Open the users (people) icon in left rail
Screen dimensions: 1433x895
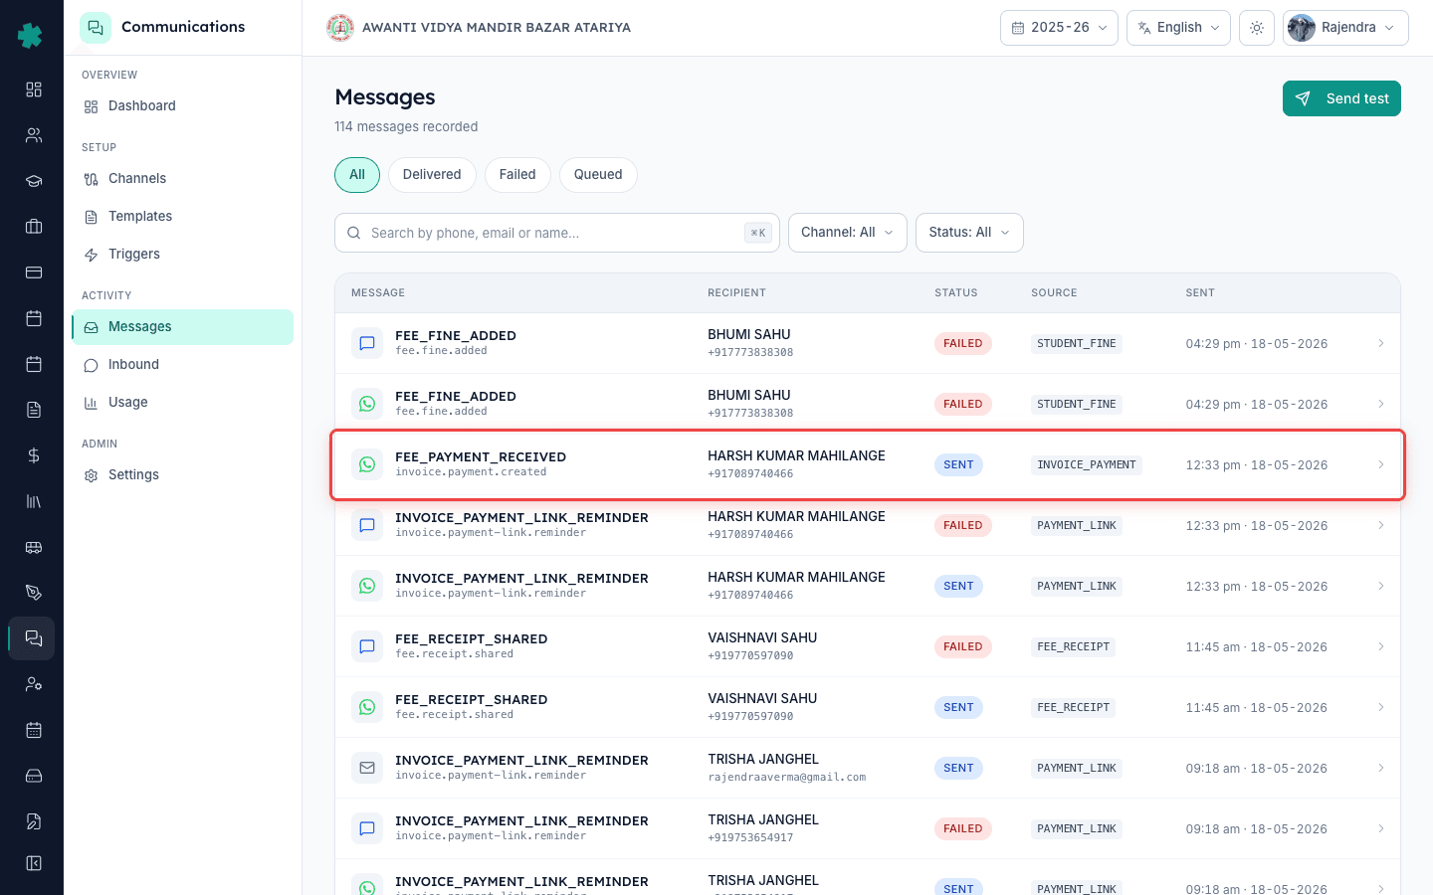pyautogui.click(x=34, y=135)
